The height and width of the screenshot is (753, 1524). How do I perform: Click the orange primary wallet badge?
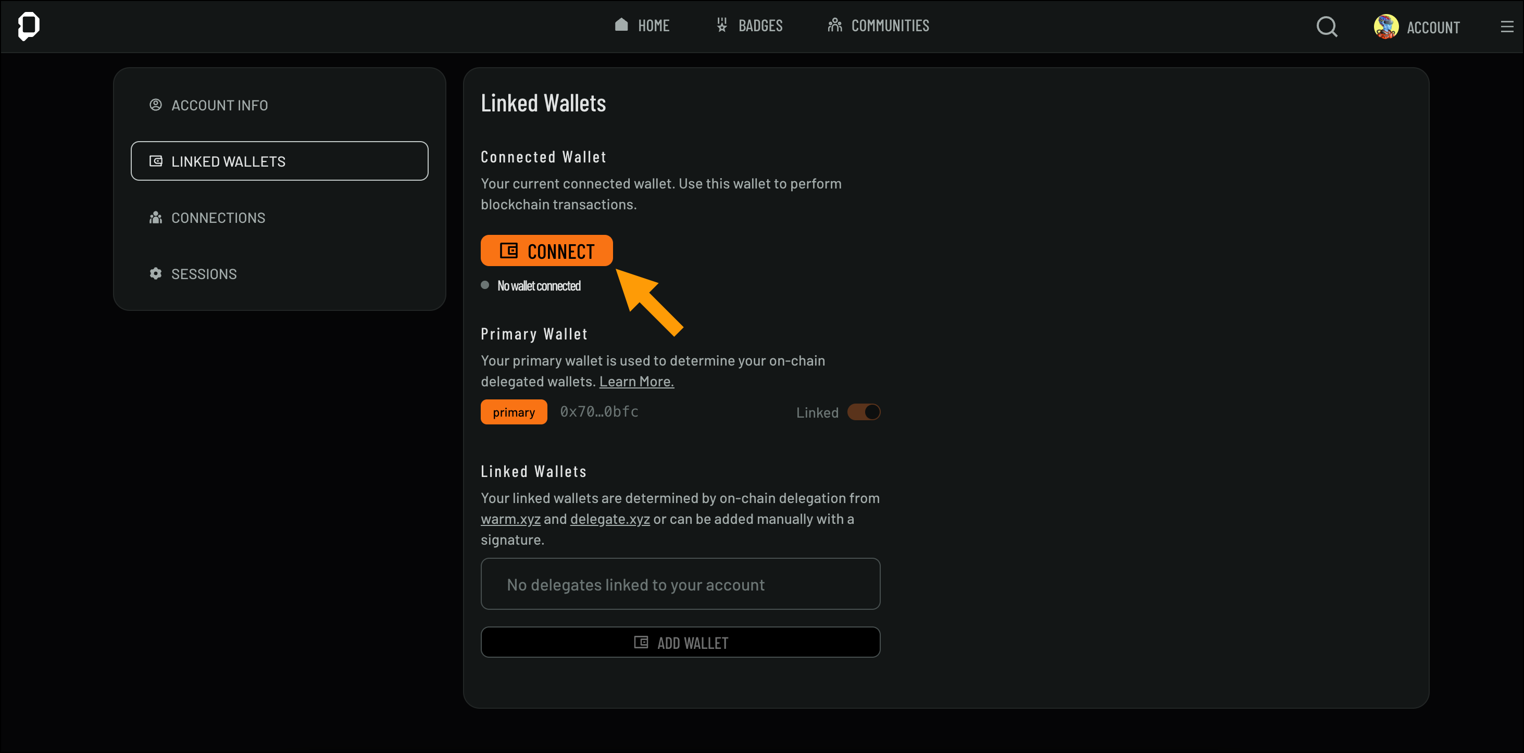513,412
